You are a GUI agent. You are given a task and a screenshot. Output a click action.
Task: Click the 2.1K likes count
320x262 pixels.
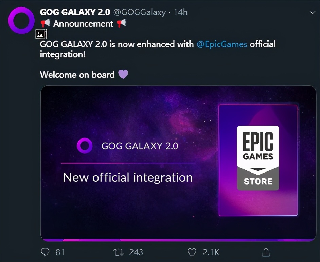211,252
